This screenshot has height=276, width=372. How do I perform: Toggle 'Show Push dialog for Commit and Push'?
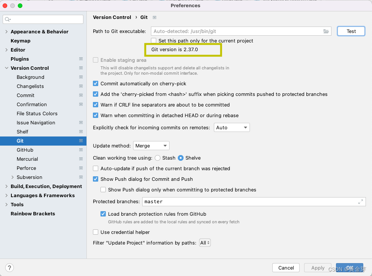96,179
